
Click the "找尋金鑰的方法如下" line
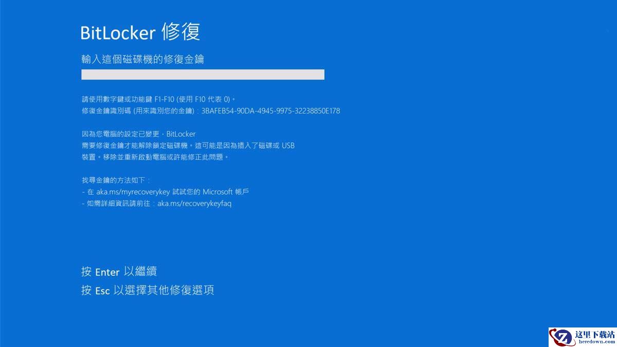[116, 180]
